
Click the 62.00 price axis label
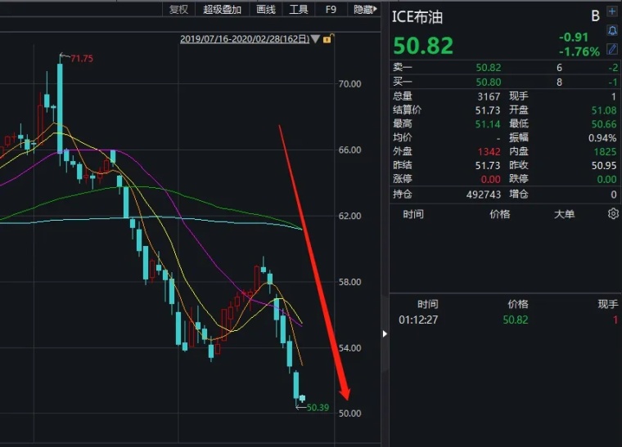click(349, 216)
